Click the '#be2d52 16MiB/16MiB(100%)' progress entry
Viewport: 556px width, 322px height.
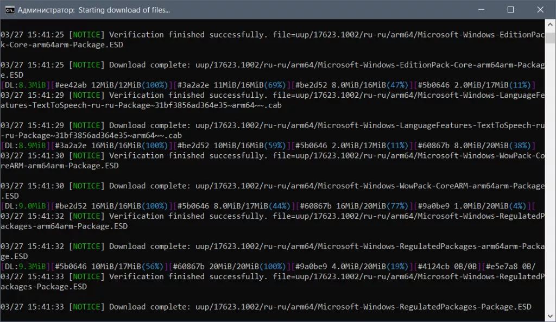click(111, 206)
